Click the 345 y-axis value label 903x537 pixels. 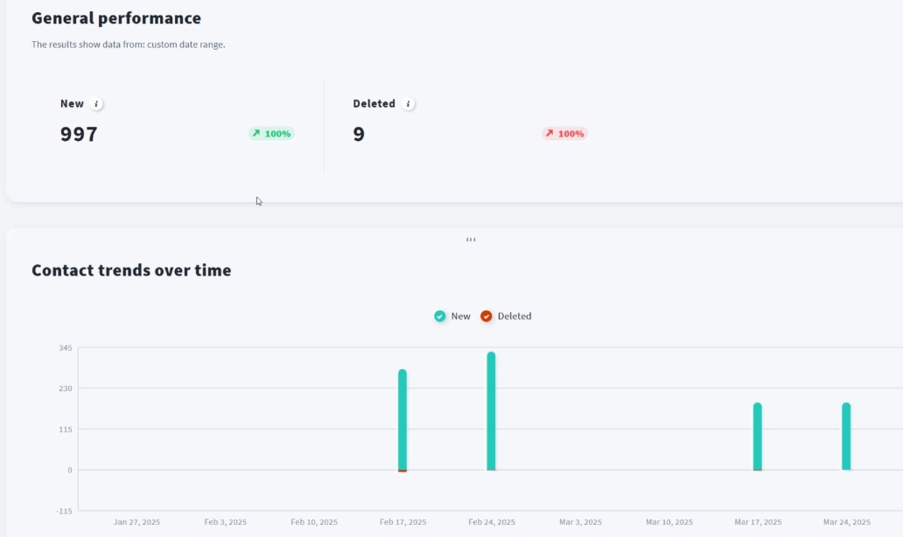click(65, 348)
